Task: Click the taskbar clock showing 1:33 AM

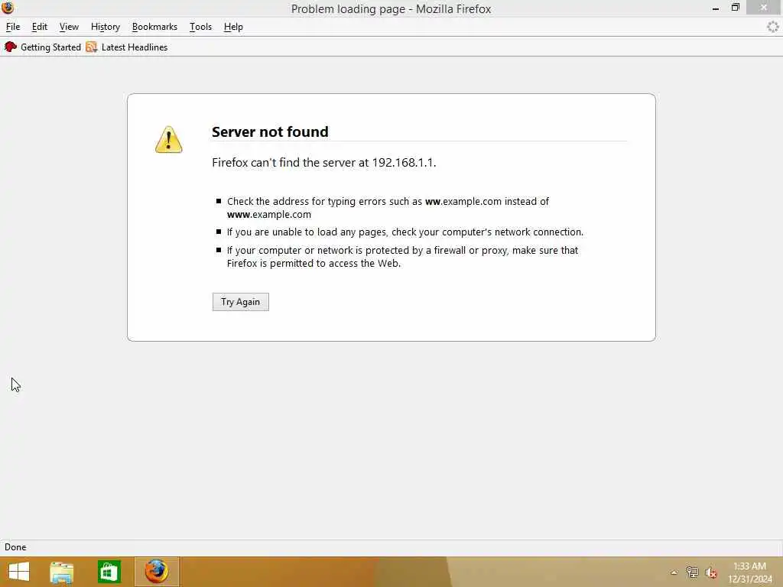Action: coord(749,572)
